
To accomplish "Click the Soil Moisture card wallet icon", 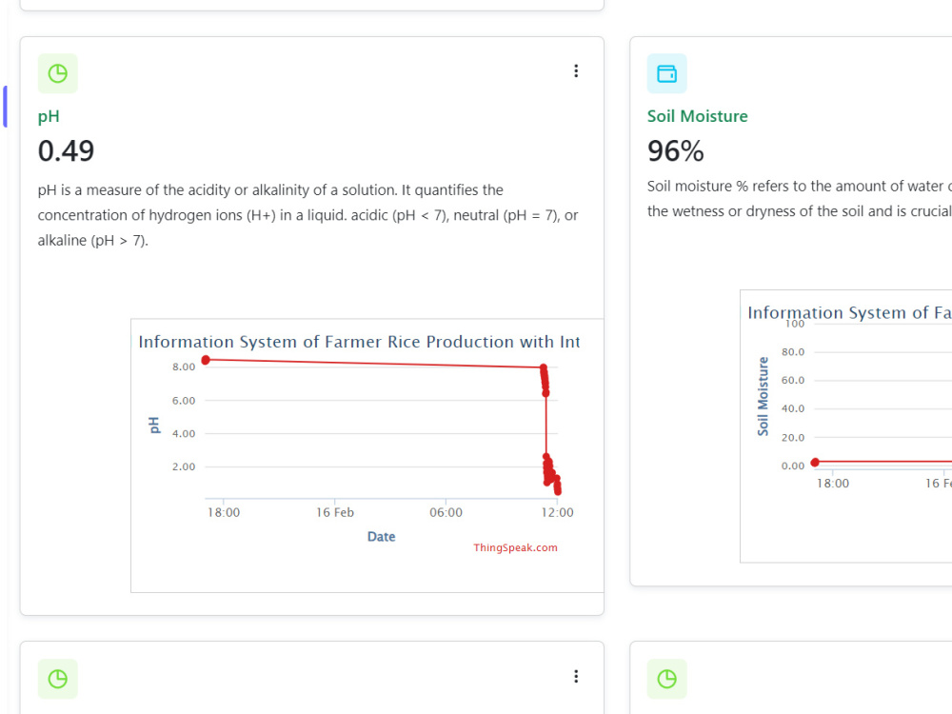I will [666, 73].
